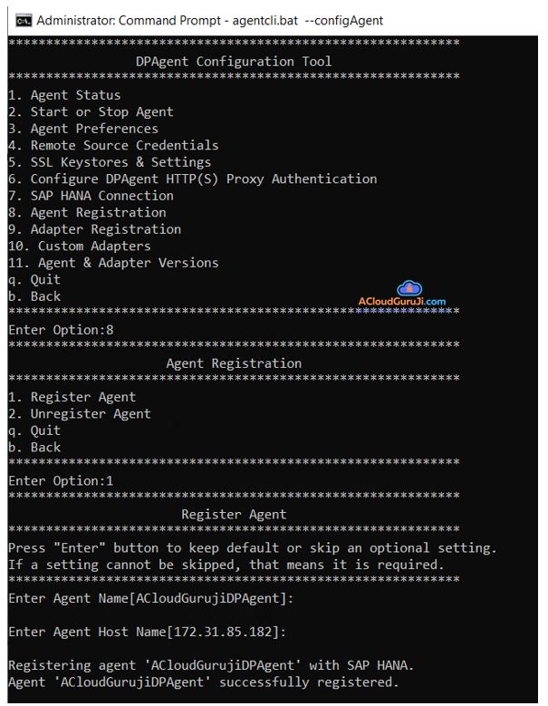Click the '10. Custom Adapters' line

[80, 246]
